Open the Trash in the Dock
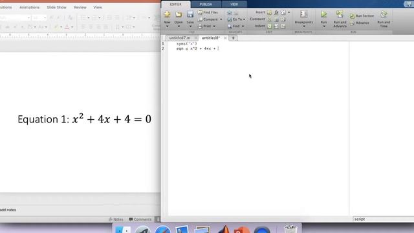Screen dimensions: 414x233 pos(290,229)
